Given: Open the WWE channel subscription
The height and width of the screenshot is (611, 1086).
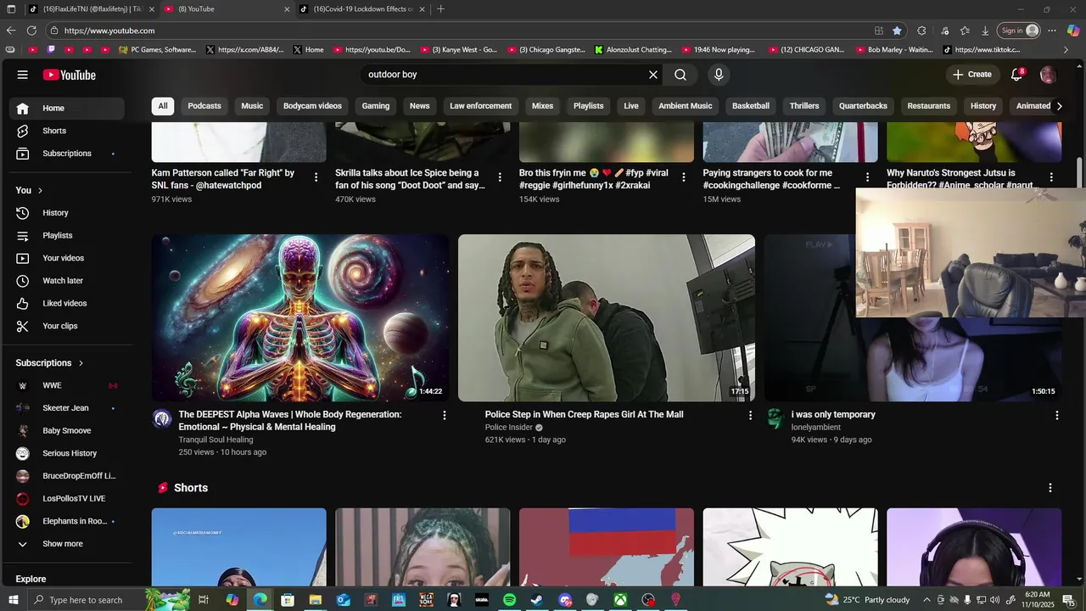Looking at the screenshot, I should (67, 385).
